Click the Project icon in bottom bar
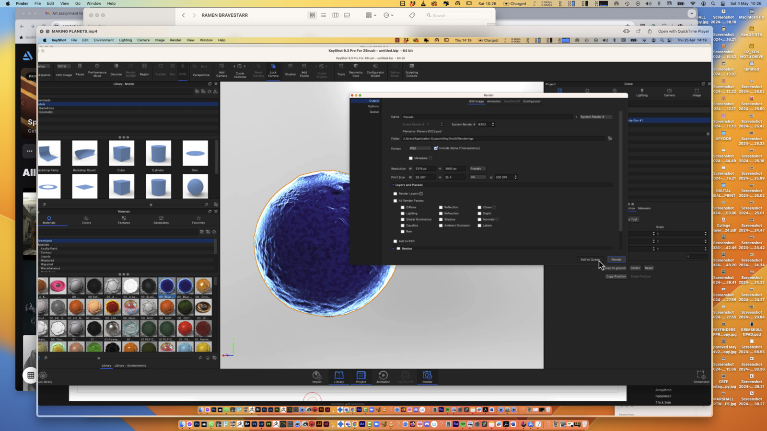The width and height of the screenshot is (767, 431). click(x=361, y=377)
